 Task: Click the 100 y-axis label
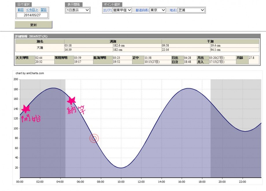(x=16, y=128)
